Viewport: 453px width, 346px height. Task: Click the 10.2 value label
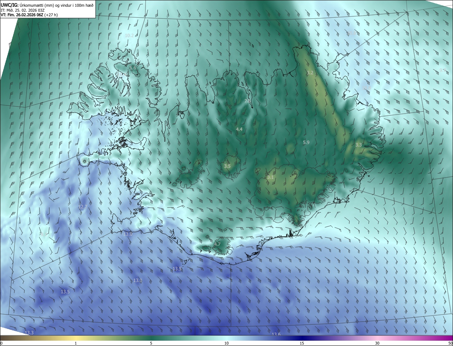click(x=130, y=35)
